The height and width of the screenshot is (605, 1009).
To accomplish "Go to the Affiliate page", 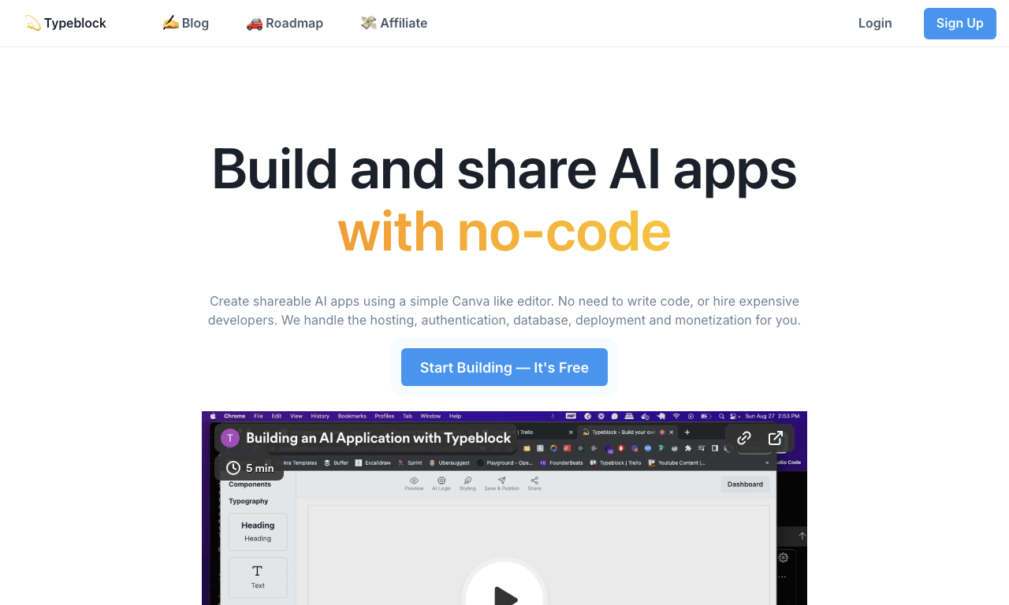I will coord(393,23).
